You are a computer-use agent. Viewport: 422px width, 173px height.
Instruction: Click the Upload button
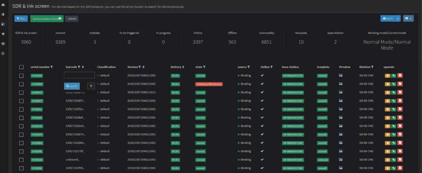click(71, 18)
